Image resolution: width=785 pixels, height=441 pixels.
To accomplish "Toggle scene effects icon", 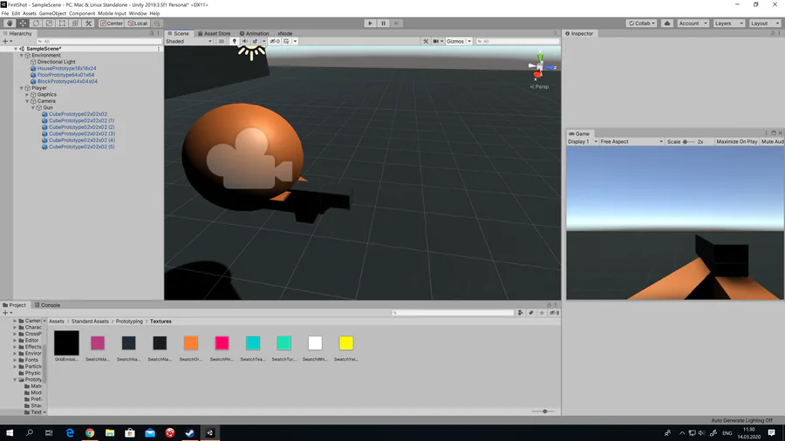I will (x=255, y=42).
